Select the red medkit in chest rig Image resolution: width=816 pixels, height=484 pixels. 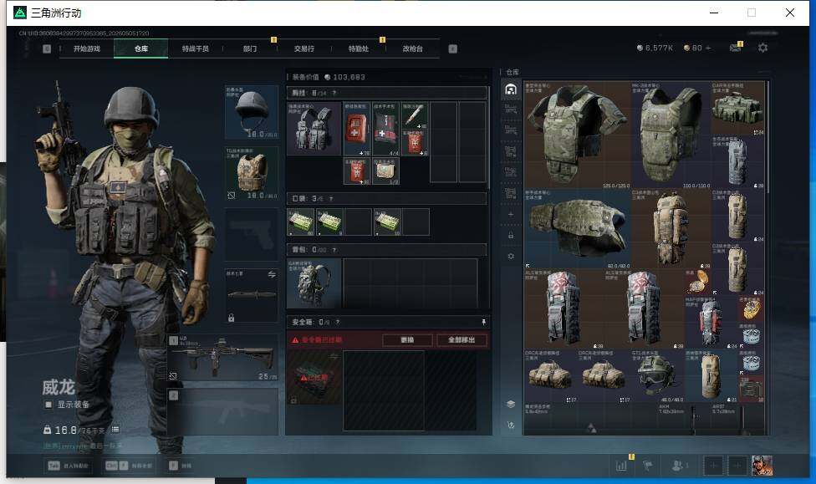pyautogui.click(x=357, y=129)
